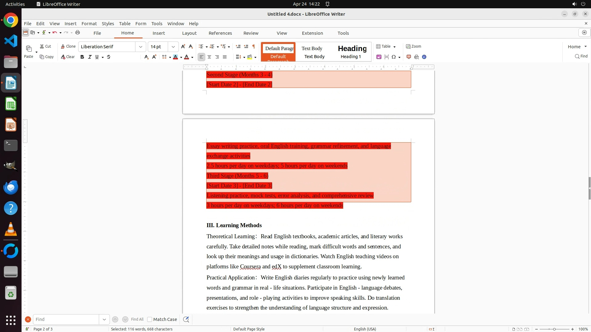Justify the paragraph text
The height and width of the screenshot is (332, 591).
(225, 57)
